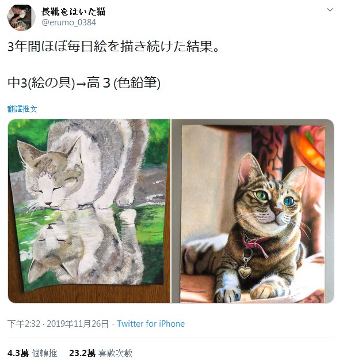Click the tweet timestamp 下午2:32 2019年11月26日

coord(58,324)
